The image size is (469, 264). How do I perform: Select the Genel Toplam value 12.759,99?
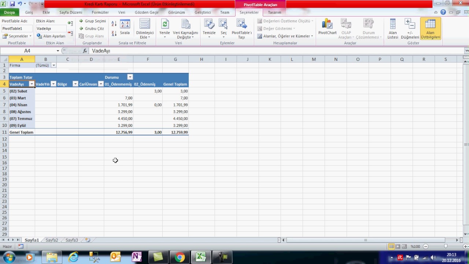click(x=176, y=132)
